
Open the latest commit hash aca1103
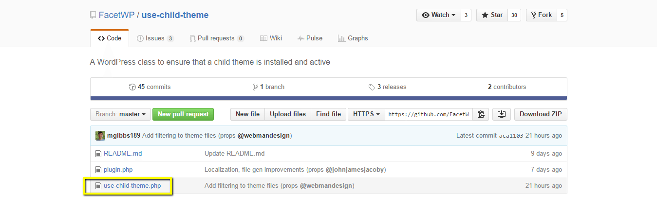[x=511, y=136]
